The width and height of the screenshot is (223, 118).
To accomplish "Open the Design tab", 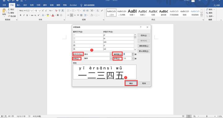I will point(25,5).
